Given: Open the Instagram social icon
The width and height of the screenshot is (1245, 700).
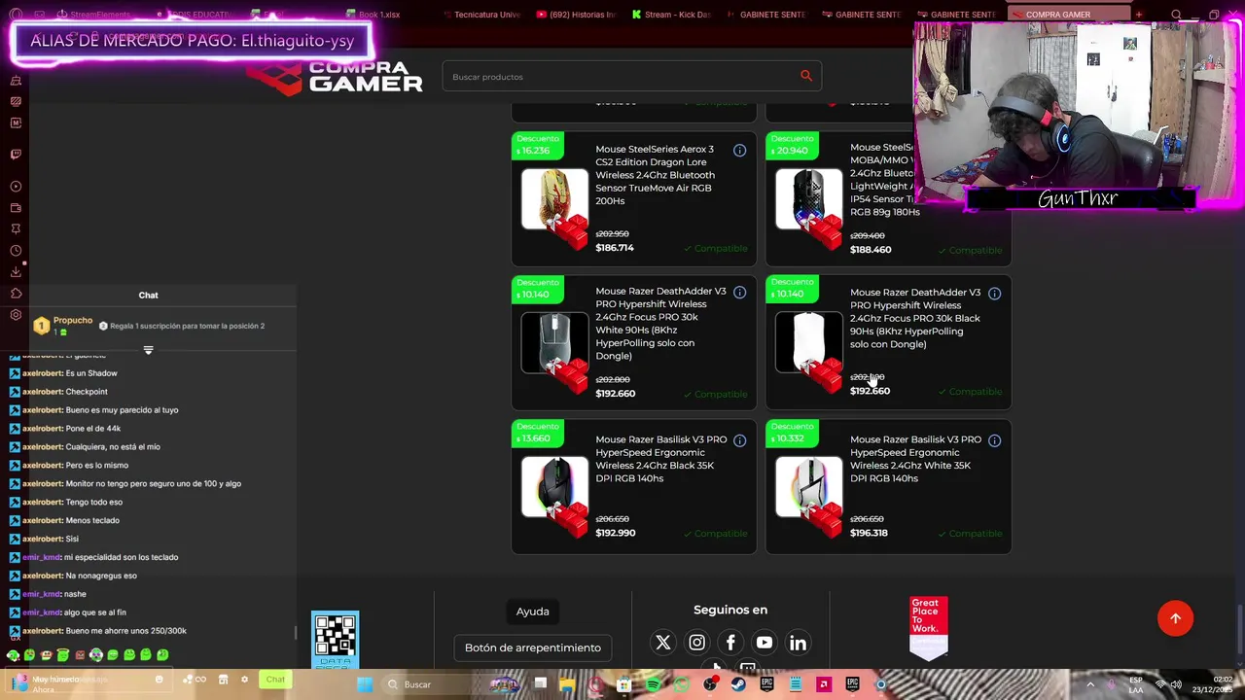Looking at the screenshot, I should click(696, 643).
